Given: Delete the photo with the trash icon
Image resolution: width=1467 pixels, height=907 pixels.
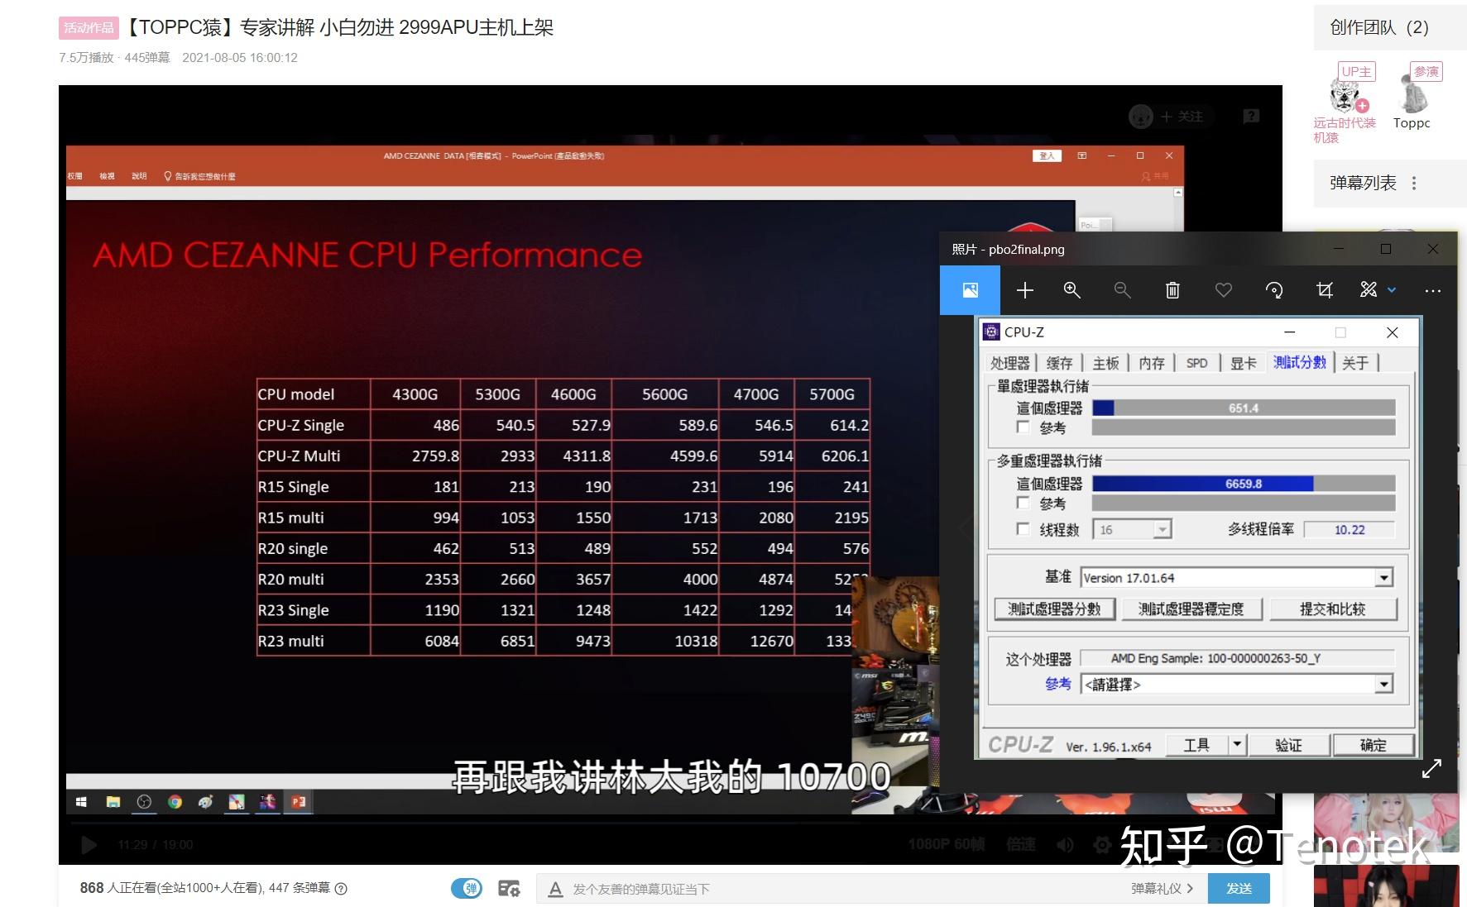Looking at the screenshot, I should click(1172, 290).
